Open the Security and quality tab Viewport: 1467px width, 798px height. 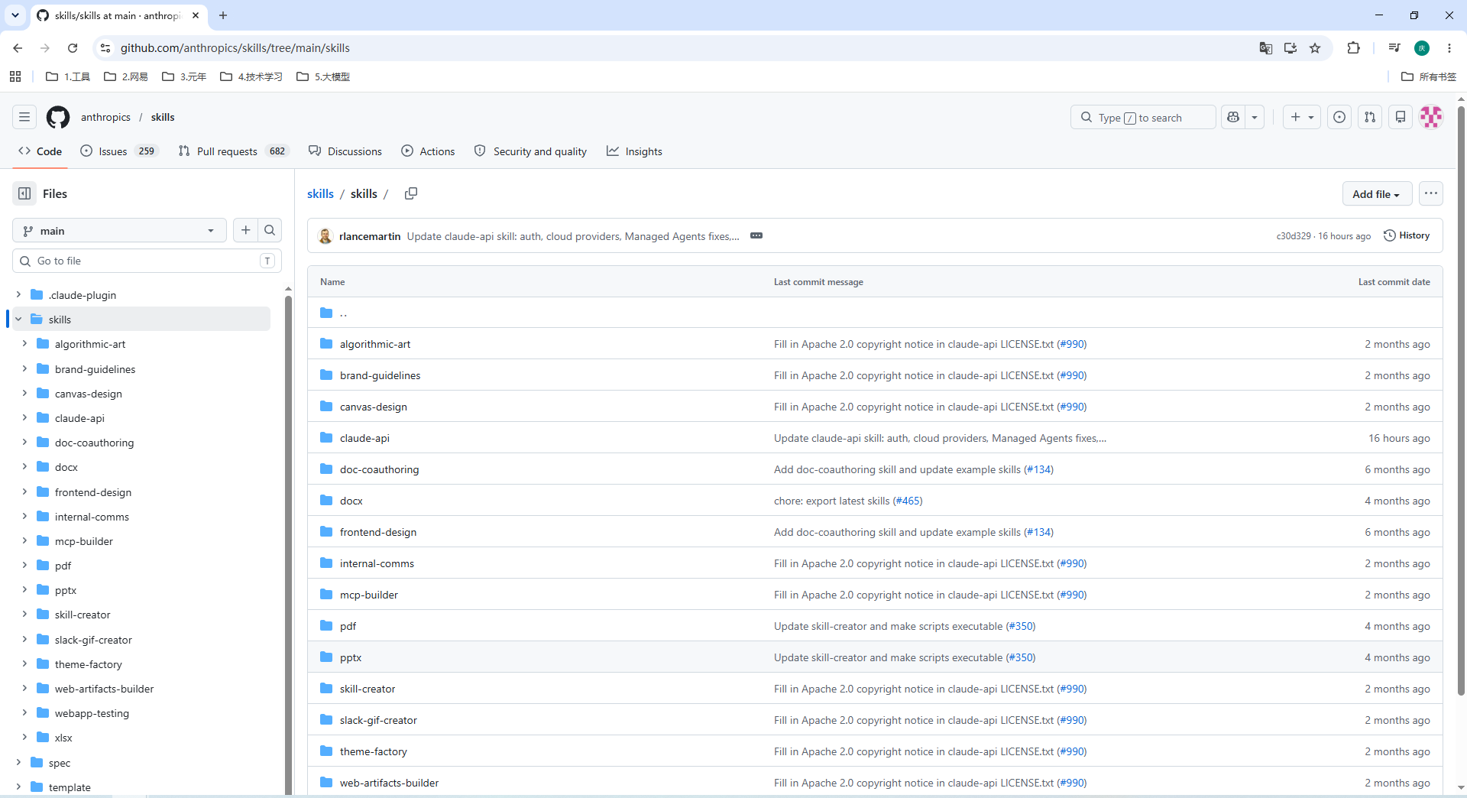pos(531,151)
